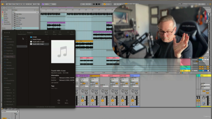
Task: Mute track 7 with its activator
Action: pos(102,100)
